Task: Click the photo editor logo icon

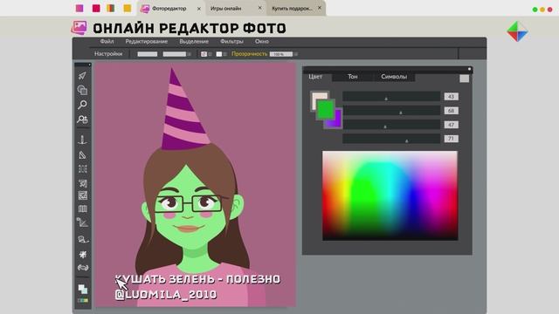Action: click(79, 28)
